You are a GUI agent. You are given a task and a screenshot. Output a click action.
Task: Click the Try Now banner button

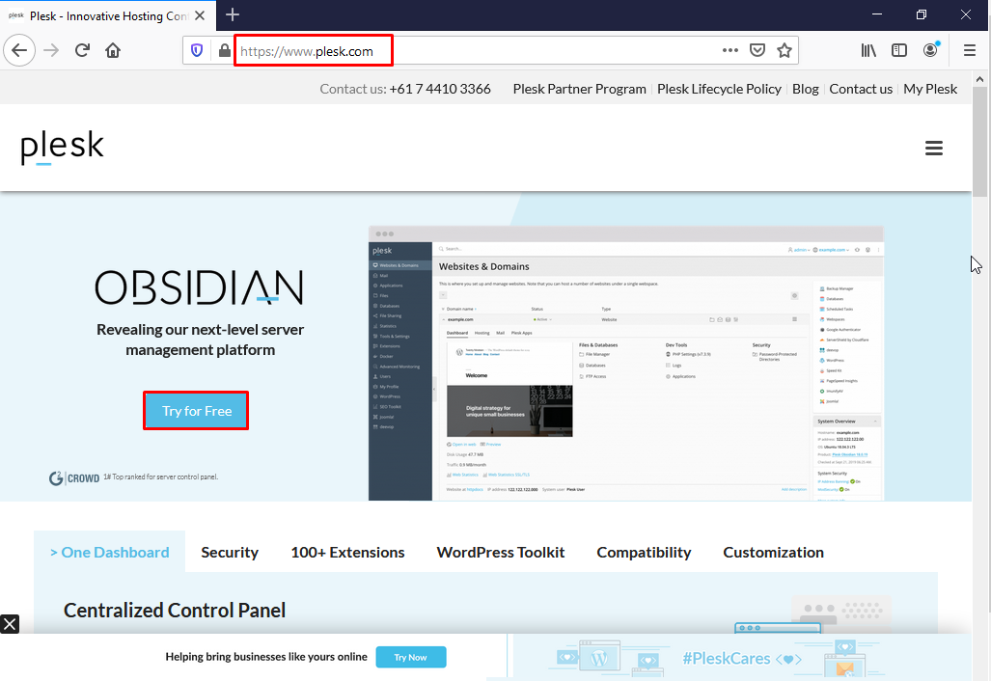pos(411,657)
